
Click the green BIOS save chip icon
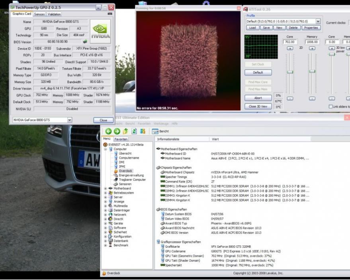coord(85,41)
